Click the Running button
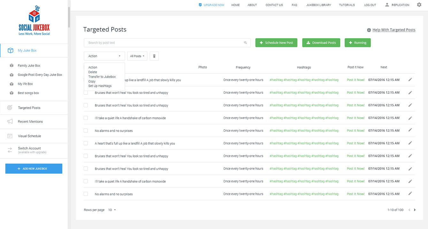Image resolution: width=428 pixels, height=229 pixels. (x=357, y=43)
